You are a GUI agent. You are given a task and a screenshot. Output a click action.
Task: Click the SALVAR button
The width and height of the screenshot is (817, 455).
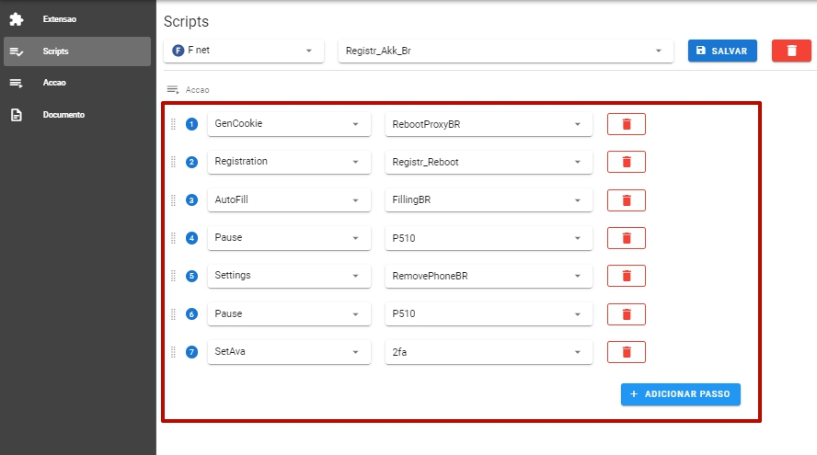(x=722, y=51)
